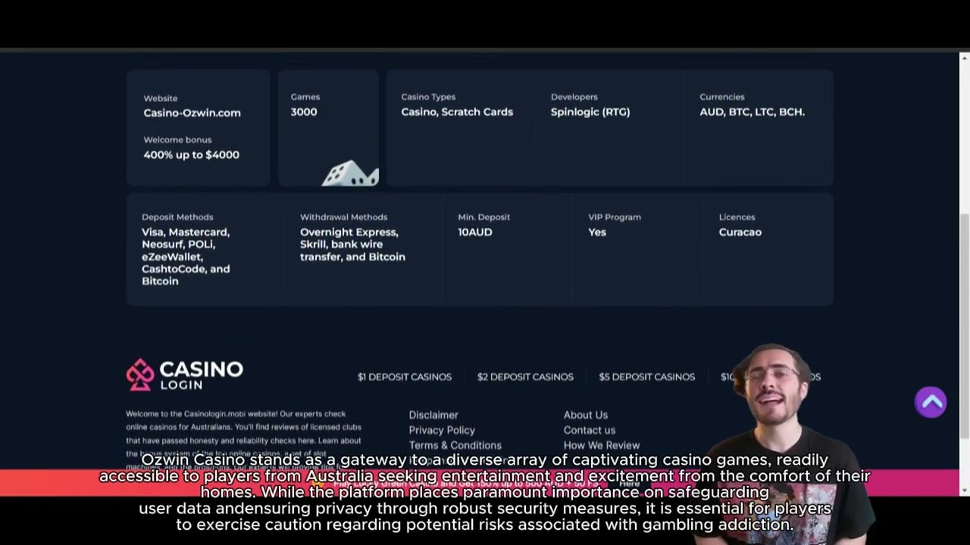Open the $1 Deposit Casinos menu link
This screenshot has width=970, height=545.
coord(405,376)
